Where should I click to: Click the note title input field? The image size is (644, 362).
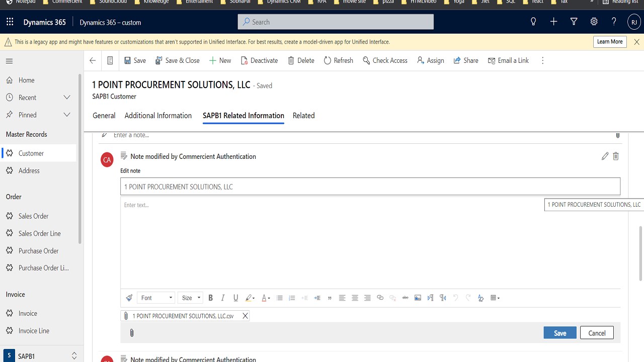point(370,187)
